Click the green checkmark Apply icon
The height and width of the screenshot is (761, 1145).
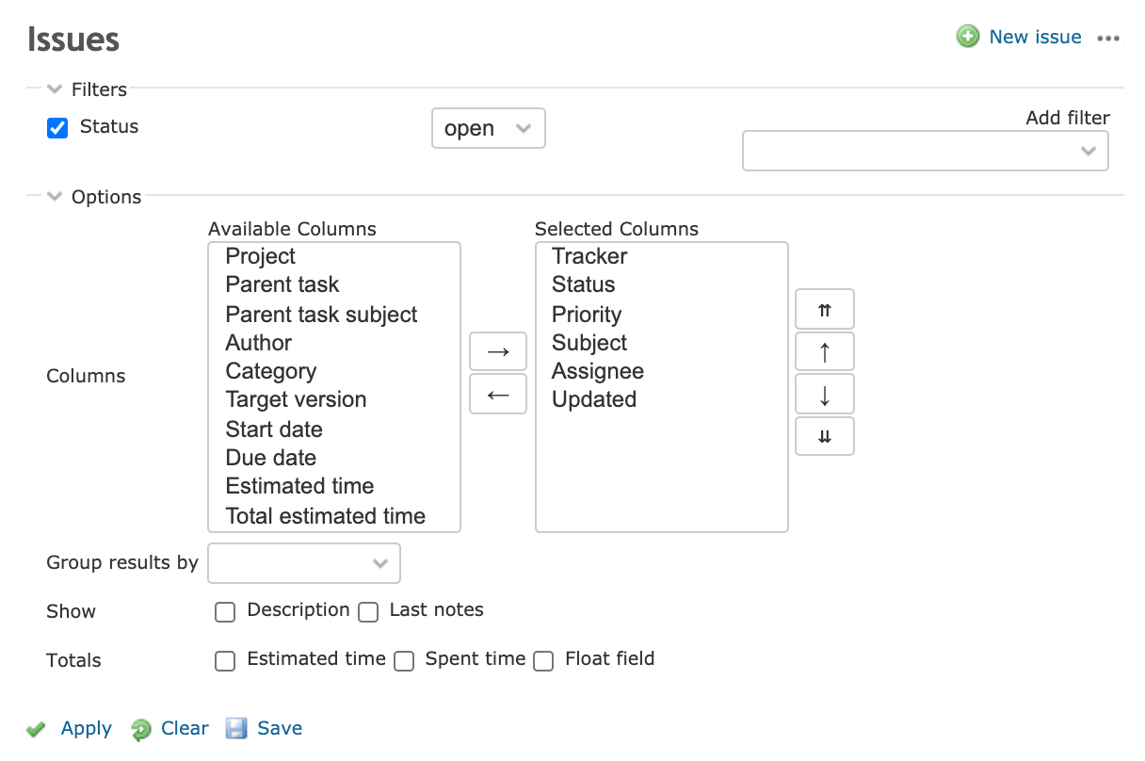(36, 729)
